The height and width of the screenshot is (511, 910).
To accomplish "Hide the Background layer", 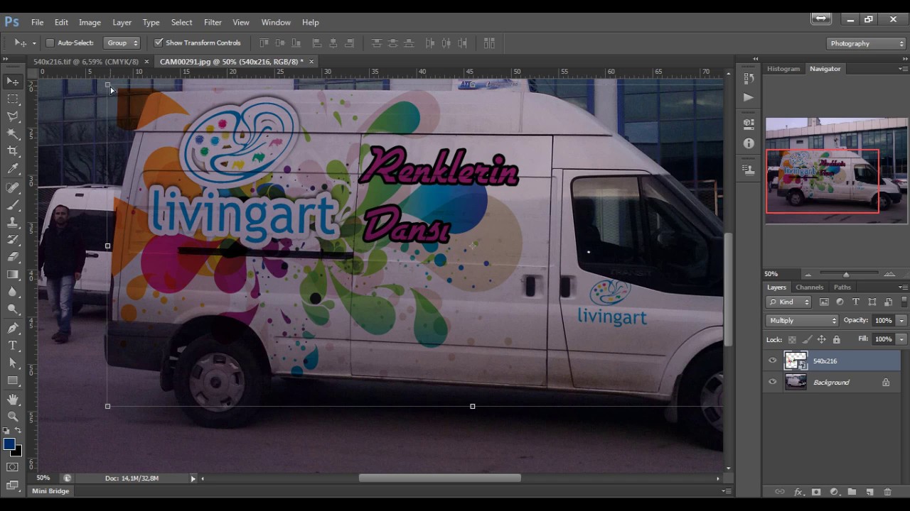I will click(773, 382).
